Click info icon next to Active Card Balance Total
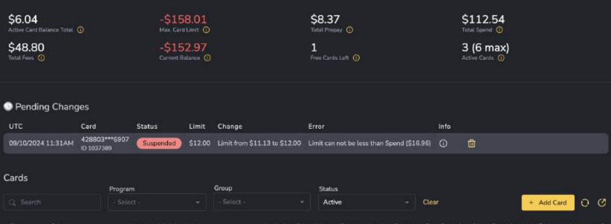The height and width of the screenshot is (224, 611). pyautogui.click(x=80, y=30)
